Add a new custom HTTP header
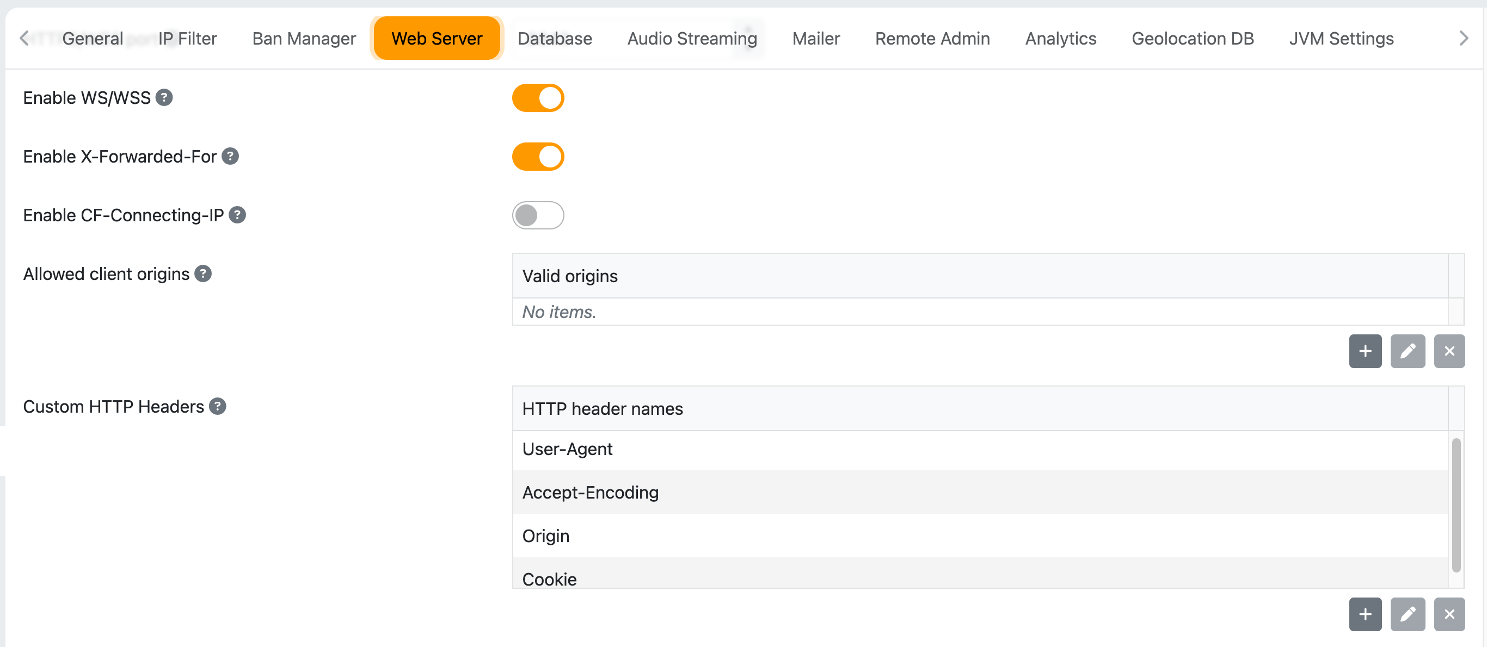The image size is (1487, 647). coord(1365,614)
